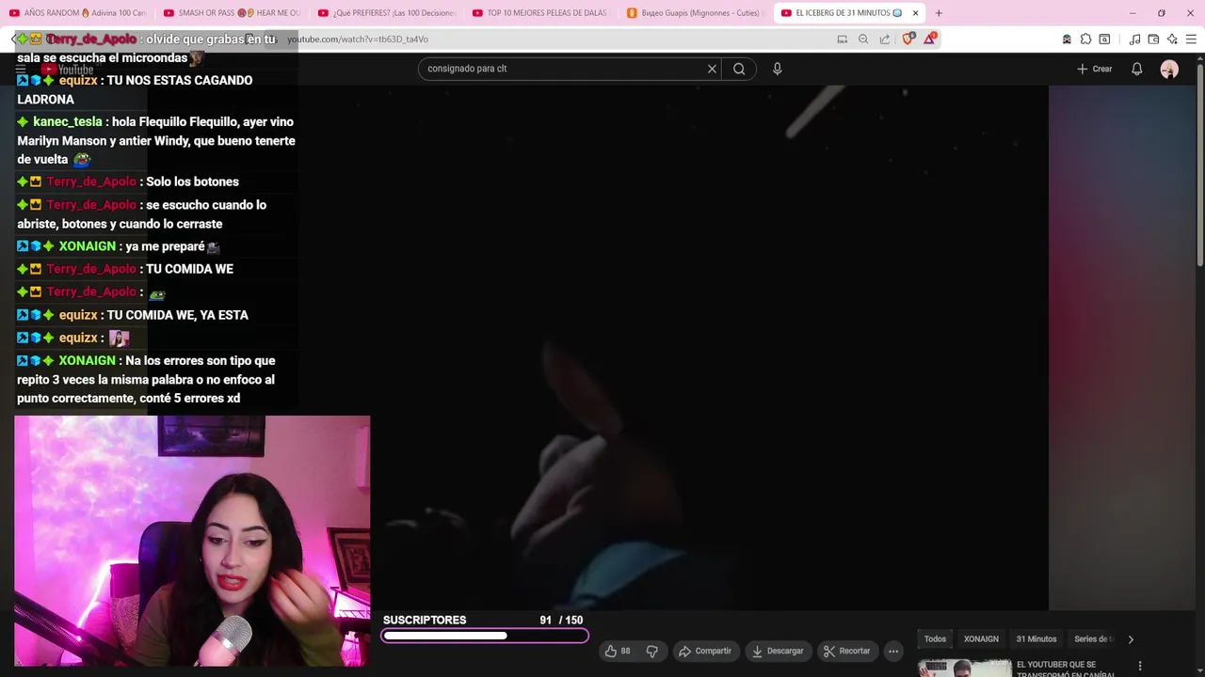Select the XONAIGN filter chip
This screenshot has width=1205, height=677.
click(981, 639)
